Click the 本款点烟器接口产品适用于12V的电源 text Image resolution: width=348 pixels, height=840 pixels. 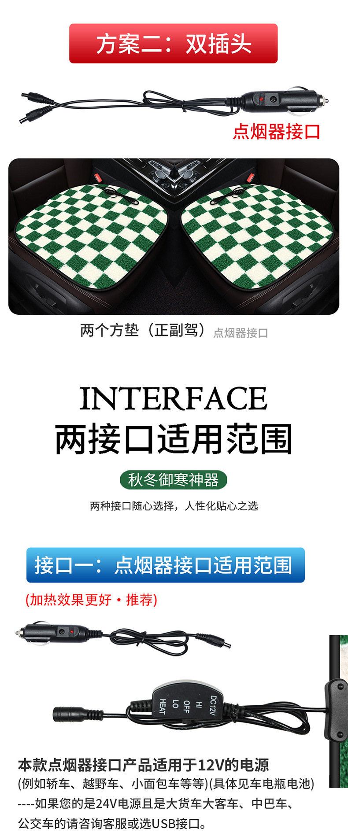pos(143,765)
